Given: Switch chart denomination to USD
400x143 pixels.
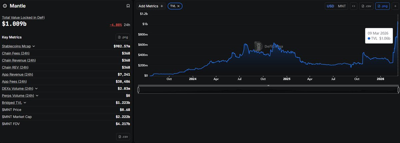Looking at the screenshot, I should tap(330, 6).
